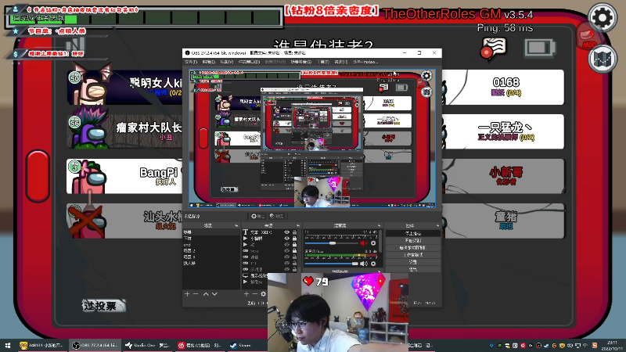The height and width of the screenshot is (352, 626).
Task: Switch to OBS taskbar button
Action: click(95, 345)
